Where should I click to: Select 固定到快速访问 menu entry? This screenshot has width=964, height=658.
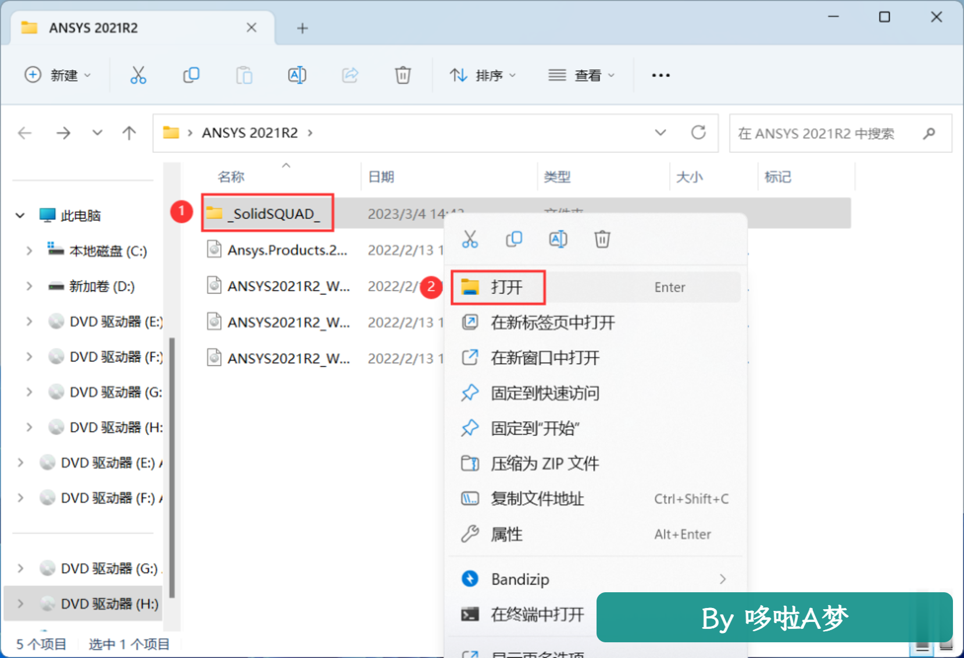tap(595, 393)
